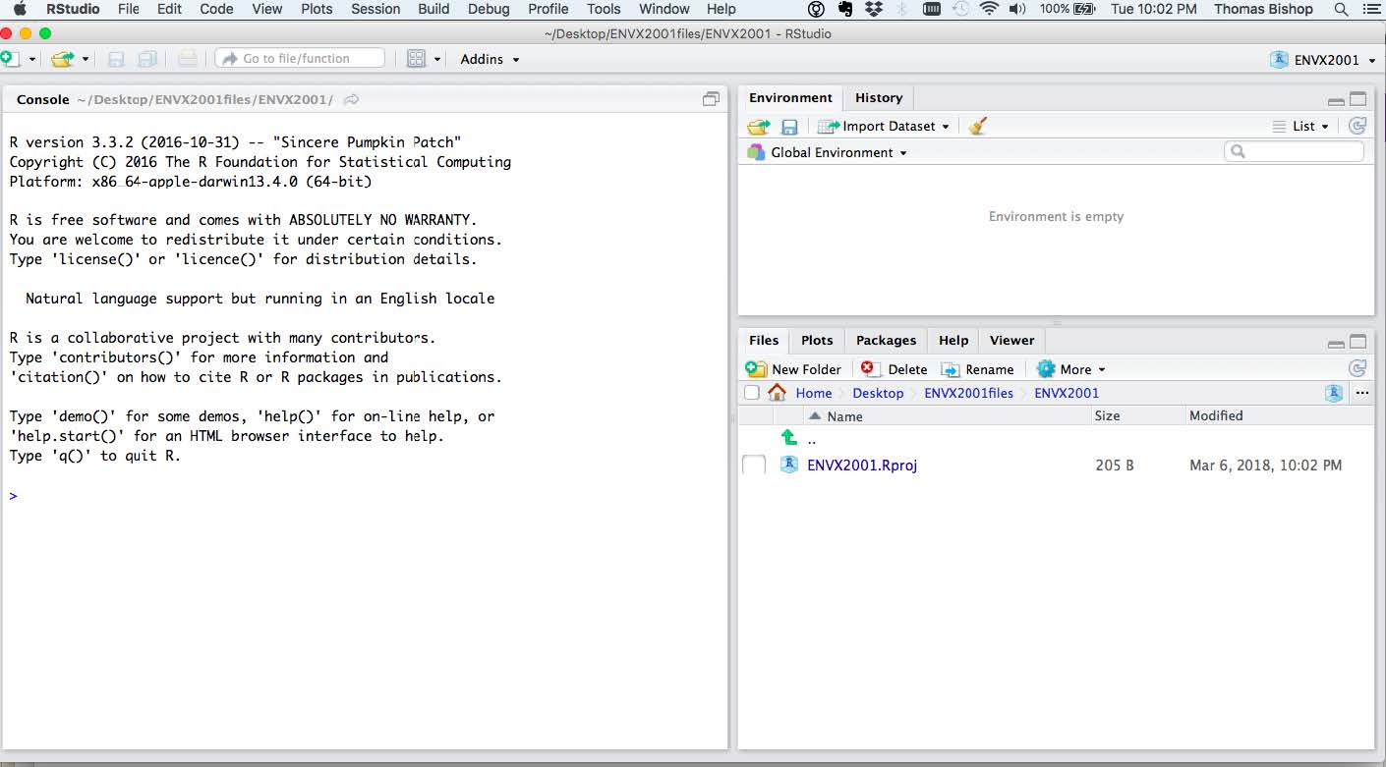The image size is (1386, 767).
Task: Open the Tools menu
Action: coord(604,9)
